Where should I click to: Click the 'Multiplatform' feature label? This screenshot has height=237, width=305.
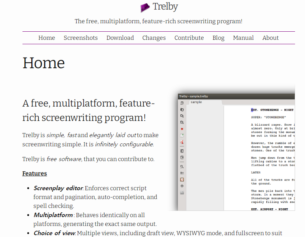point(53,215)
